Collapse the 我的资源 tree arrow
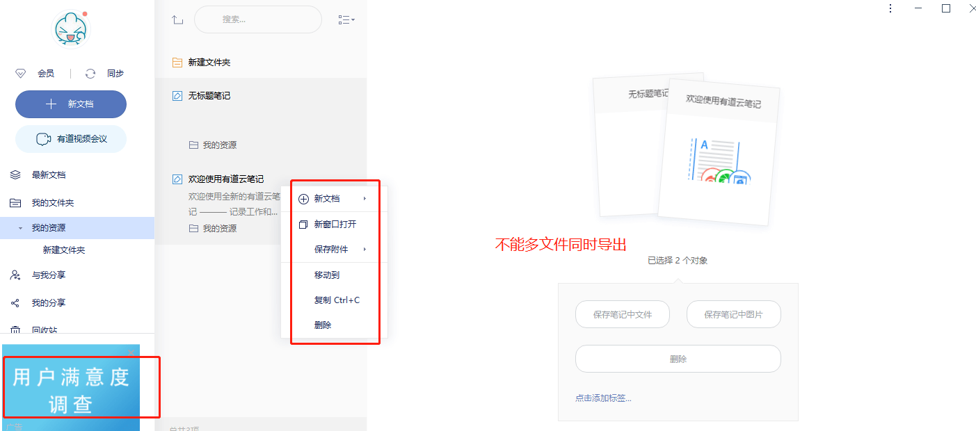The width and height of the screenshot is (976, 431). [x=20, y=228]
